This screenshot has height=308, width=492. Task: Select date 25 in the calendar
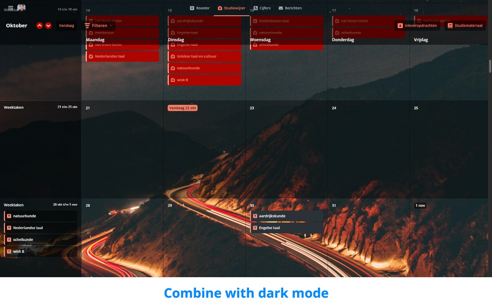click(x=416, y=108)
